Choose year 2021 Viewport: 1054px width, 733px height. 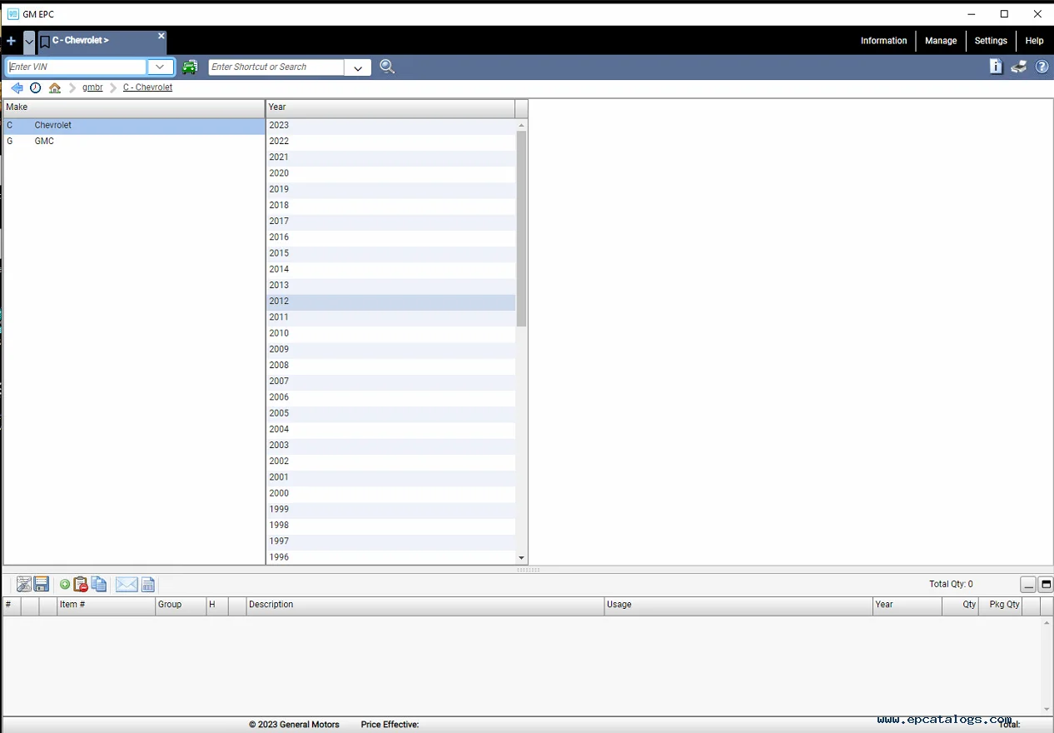pos(390,157)
